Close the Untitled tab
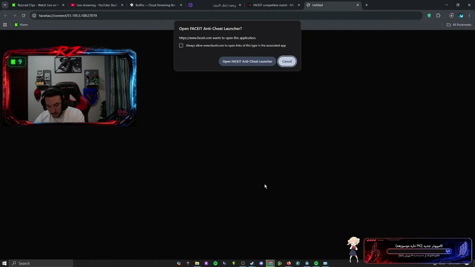 [358, 5]
